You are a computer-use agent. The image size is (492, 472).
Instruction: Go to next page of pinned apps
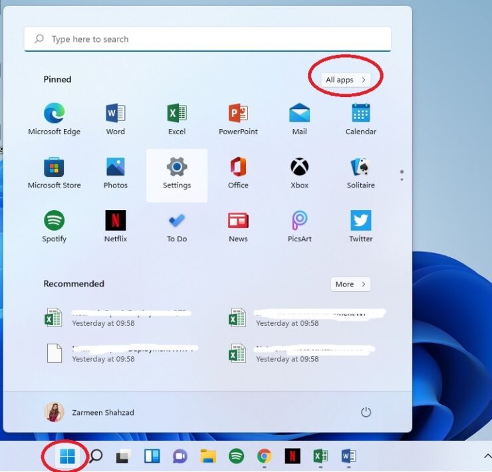(402, 179)
